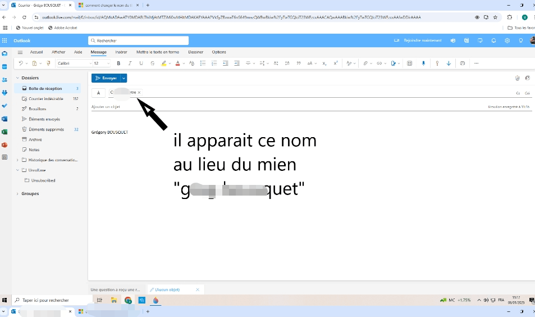Open the app launcher grid icon
The image size is (535, 317).
click(x=4, y=40)
